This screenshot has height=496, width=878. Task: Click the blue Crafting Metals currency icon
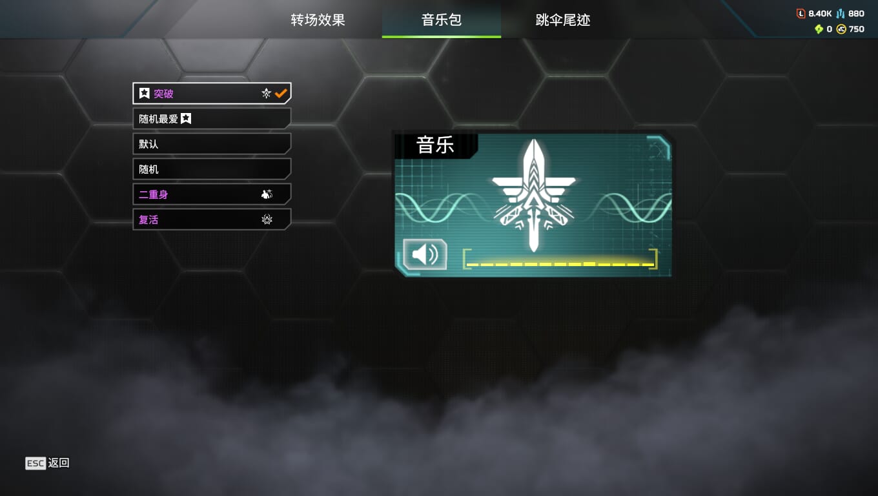click(x=841, y=14)
